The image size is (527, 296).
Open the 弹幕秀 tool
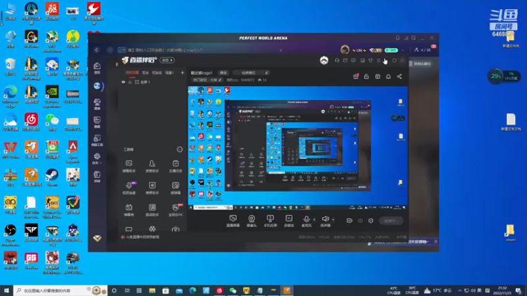click(128, 210)
